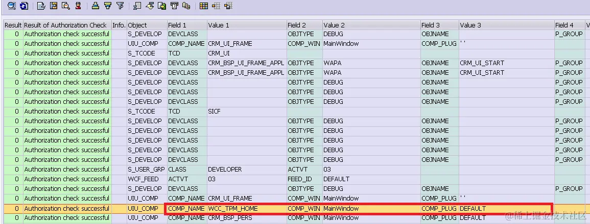Click the Field 2 column header

point(304,25)
